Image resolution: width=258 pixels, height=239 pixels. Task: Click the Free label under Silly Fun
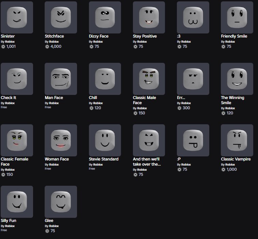click(x=4, y=230)
